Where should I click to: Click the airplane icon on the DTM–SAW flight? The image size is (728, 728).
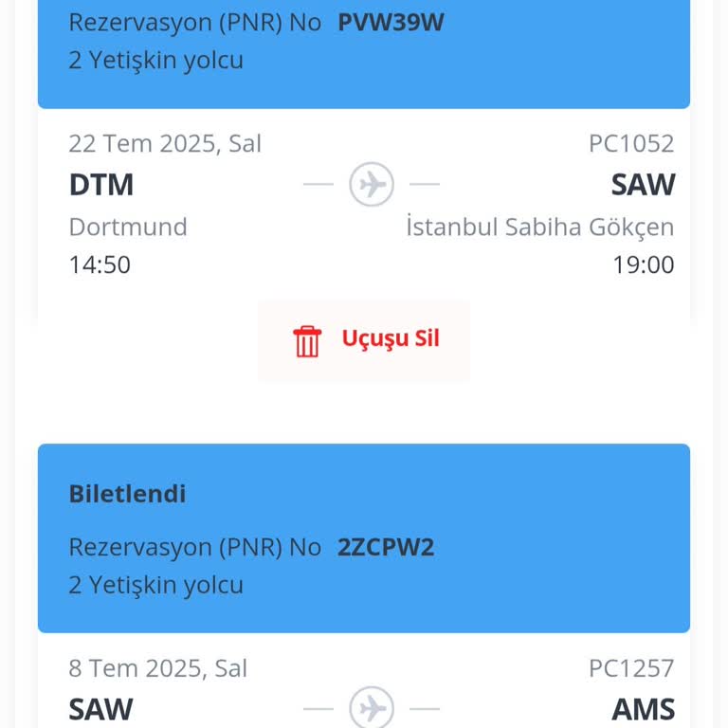[372, 184]
